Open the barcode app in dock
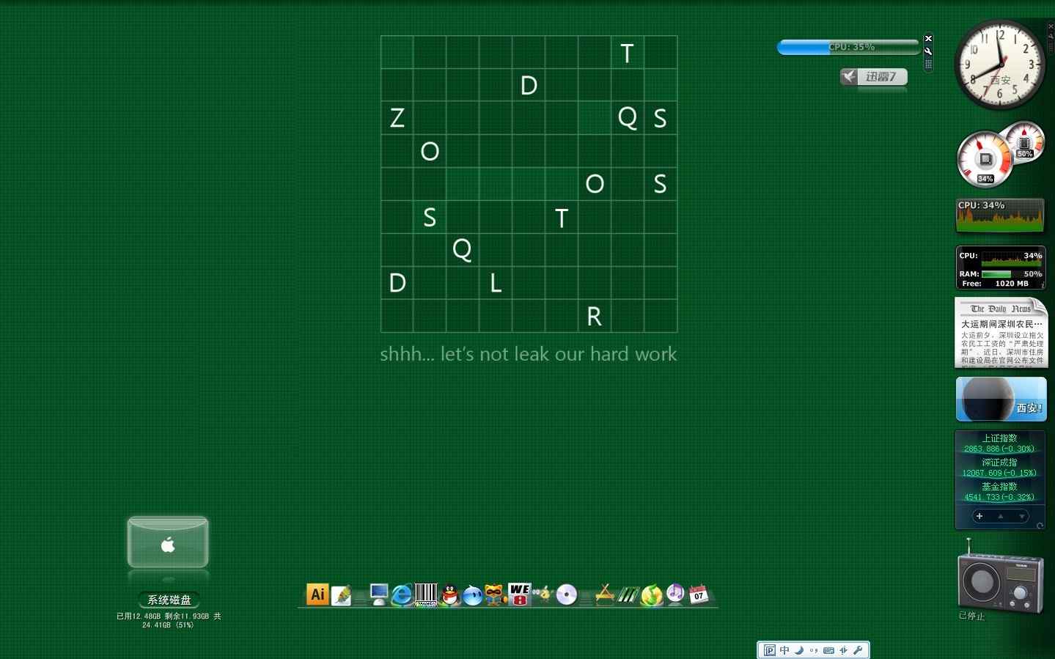Screen dimensions: 1055x659 (x=426, y=594)
